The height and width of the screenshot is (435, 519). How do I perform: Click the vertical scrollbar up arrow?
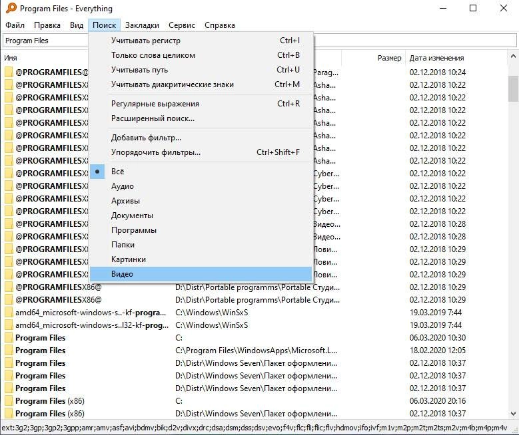pos(513,56)
